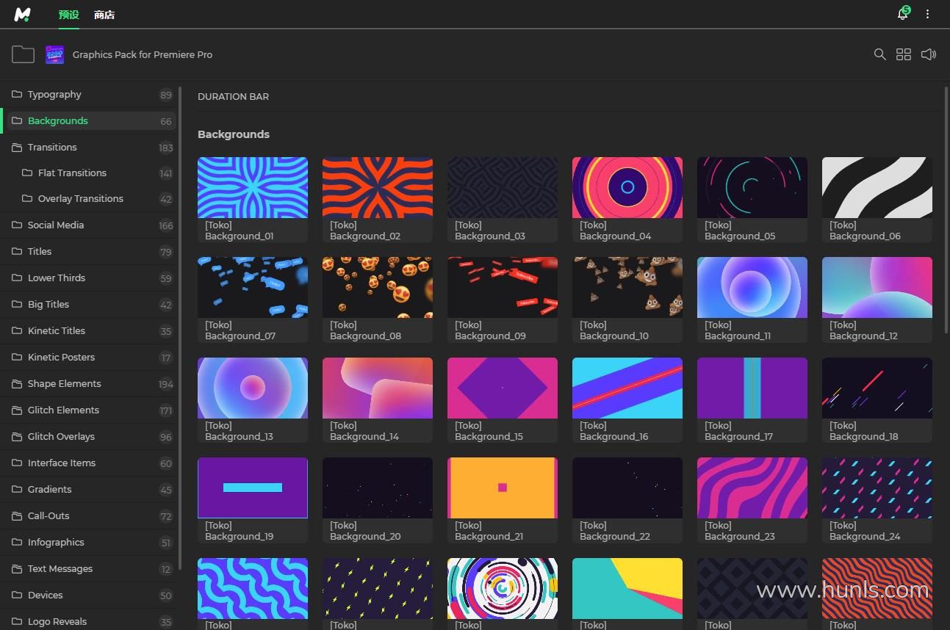
Task: Select the Background_04 thumbnail
Action: 627,187
